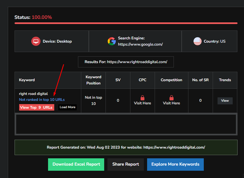
Task: Click the Not ranked in top 10 URLs link
Action: coord(42,100)
